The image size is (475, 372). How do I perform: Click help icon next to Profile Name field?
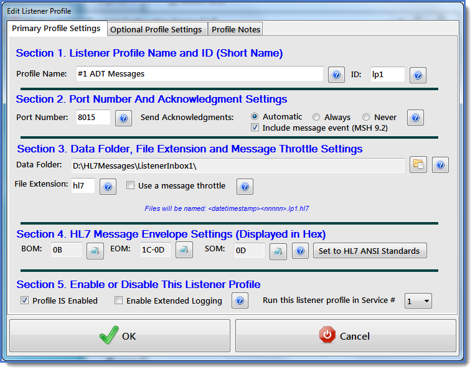336,75
